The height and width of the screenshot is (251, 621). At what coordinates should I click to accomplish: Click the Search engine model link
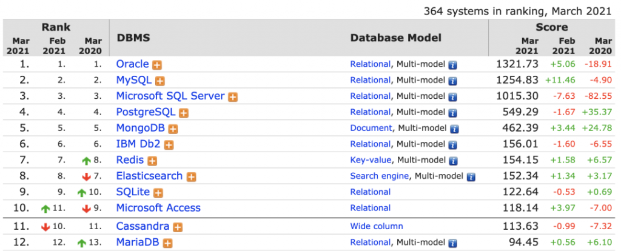[380, 176]
